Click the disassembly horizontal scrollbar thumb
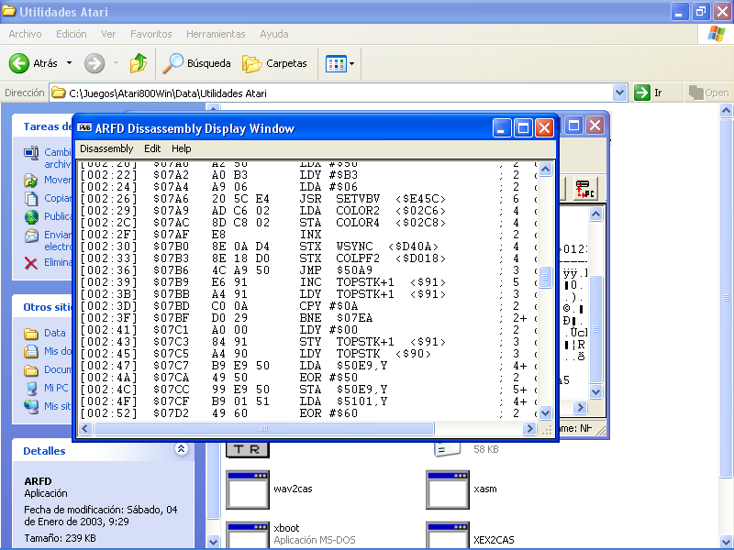The width and height of the screenshot is (734, 550). point(264,428)
